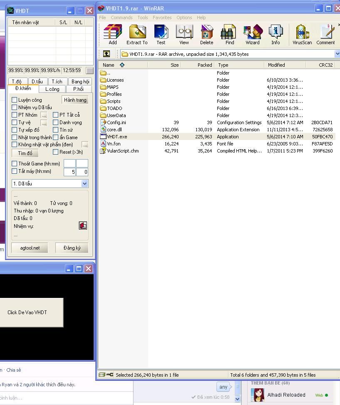Select the Profiles folder icon
The image size is (340, 405).
[103, 94]
